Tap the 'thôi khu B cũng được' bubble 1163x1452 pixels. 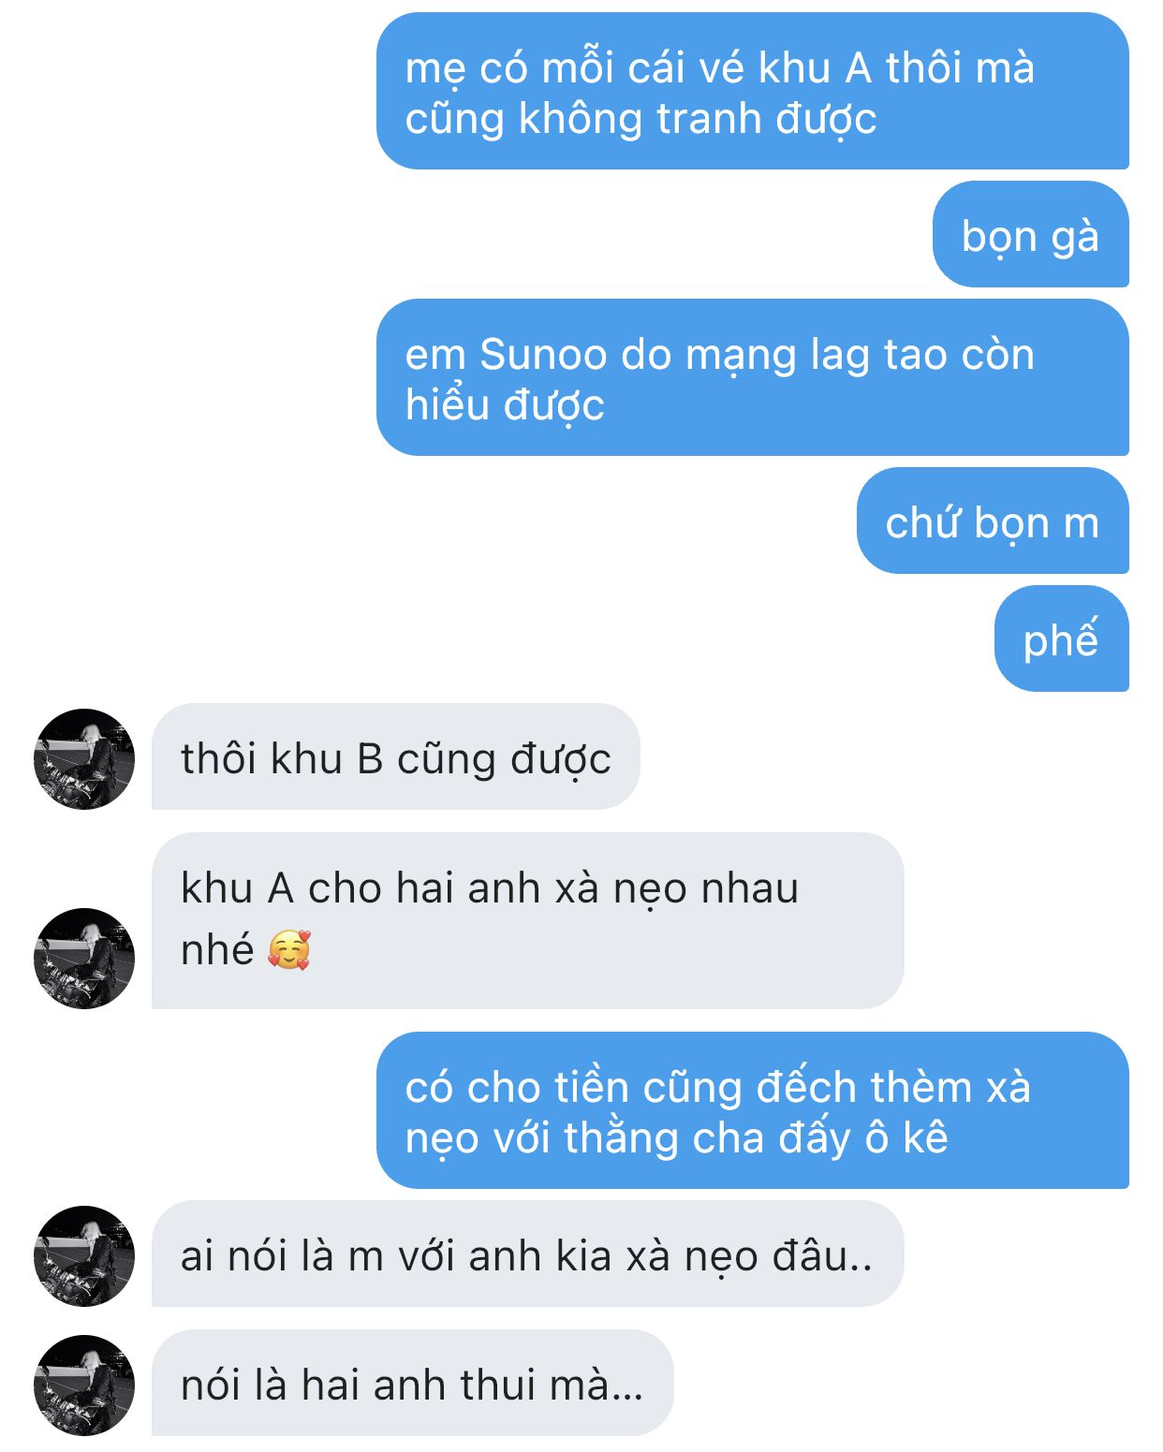(x=396, y=756)
